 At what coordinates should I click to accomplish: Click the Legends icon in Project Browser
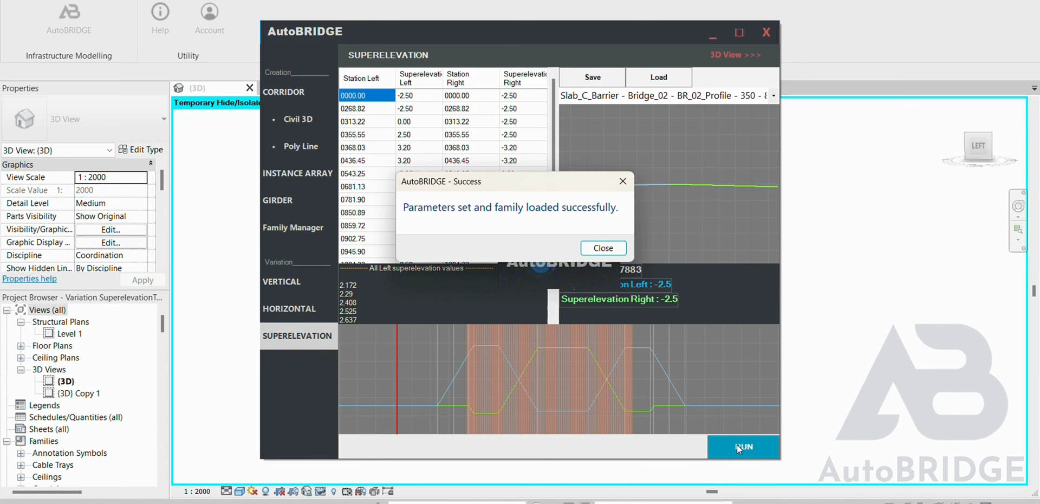click(21, 405)
